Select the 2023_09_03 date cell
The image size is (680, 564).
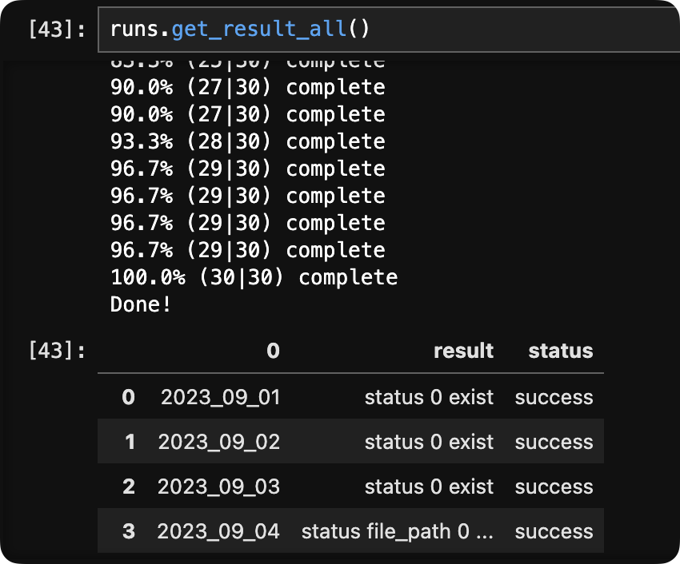218,487
